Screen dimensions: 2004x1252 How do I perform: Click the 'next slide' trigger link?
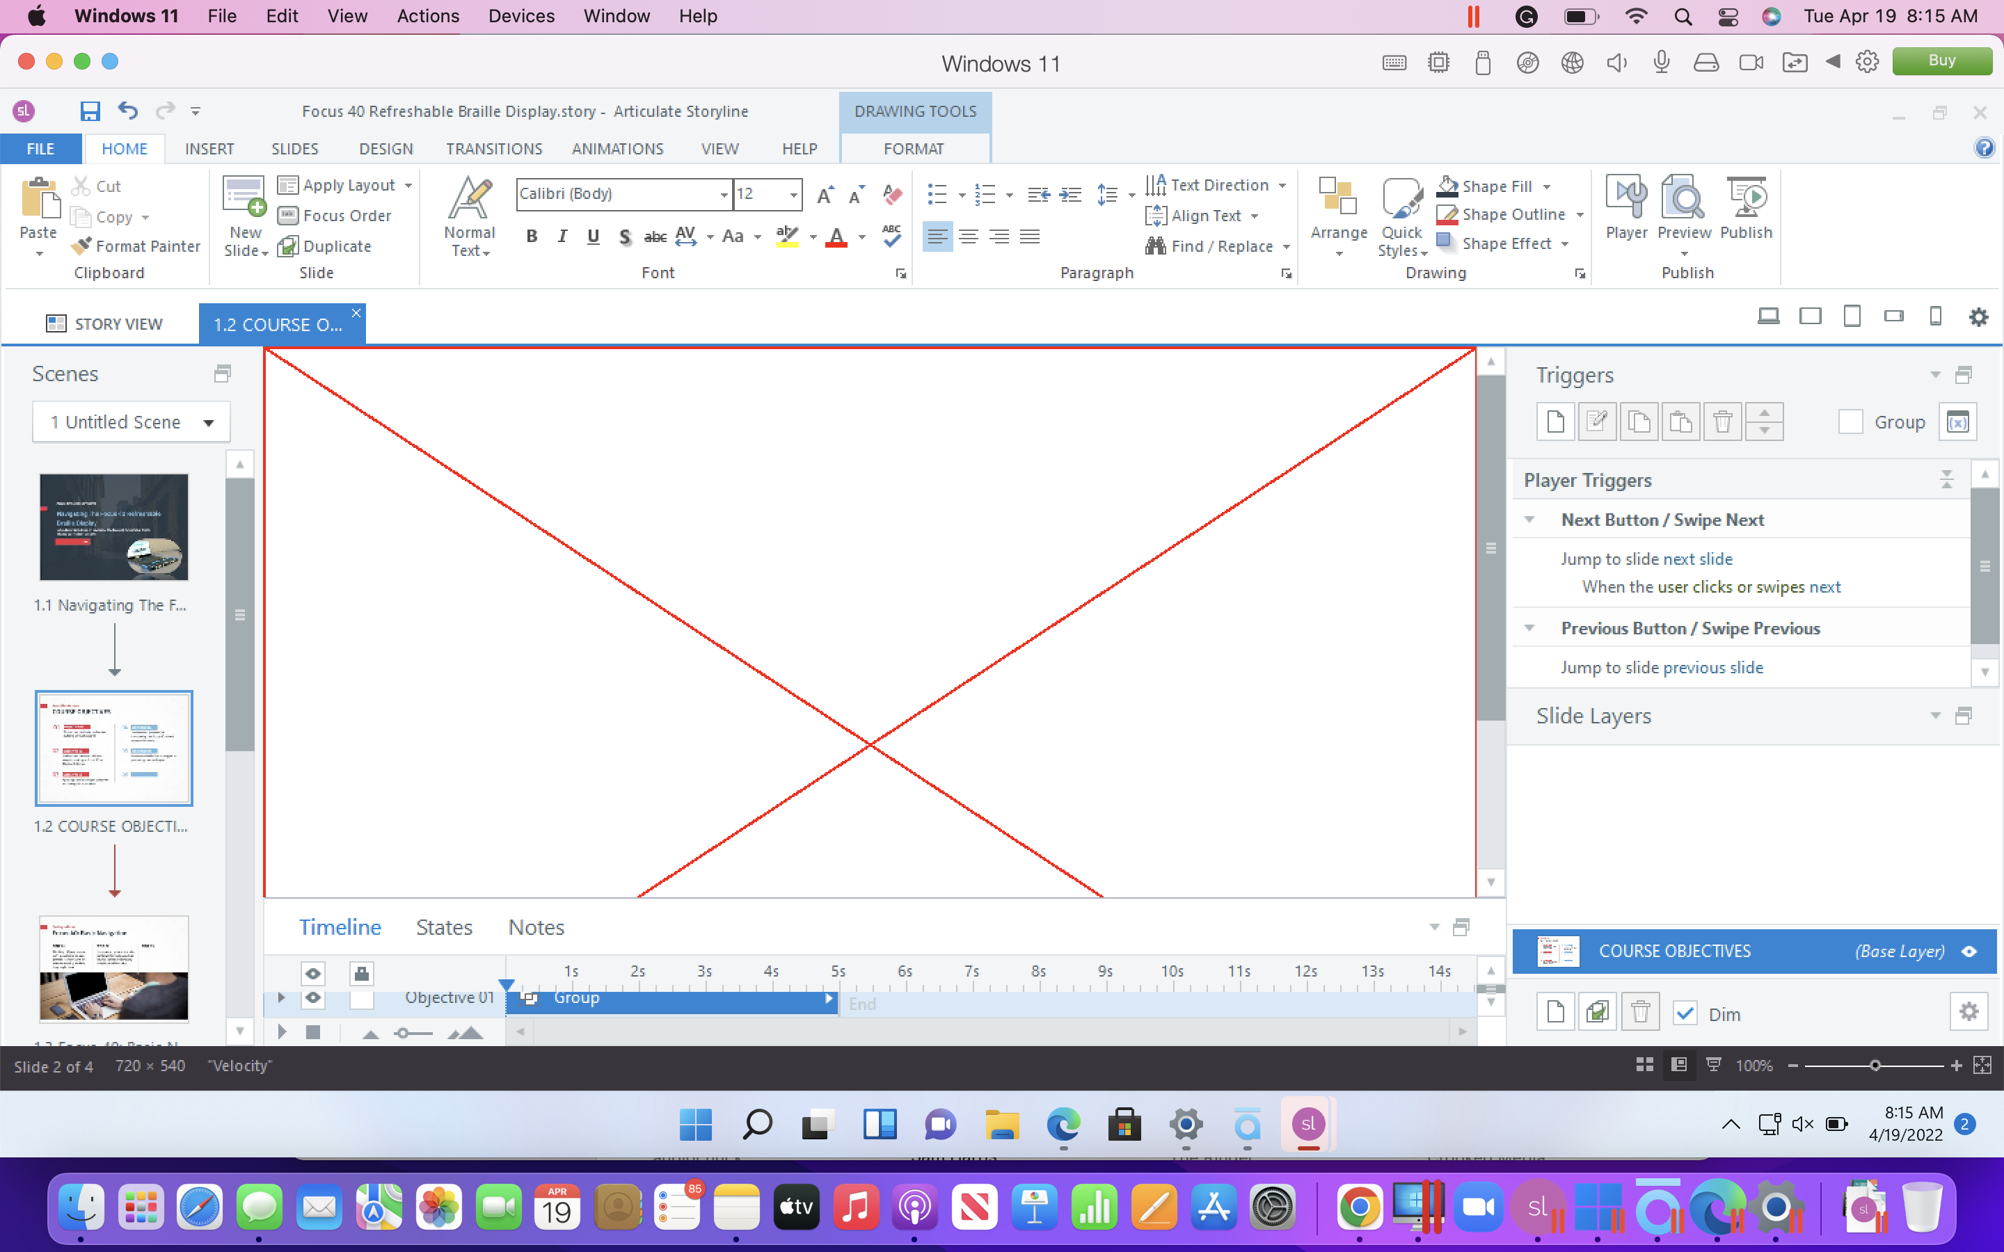[1698, 559]
